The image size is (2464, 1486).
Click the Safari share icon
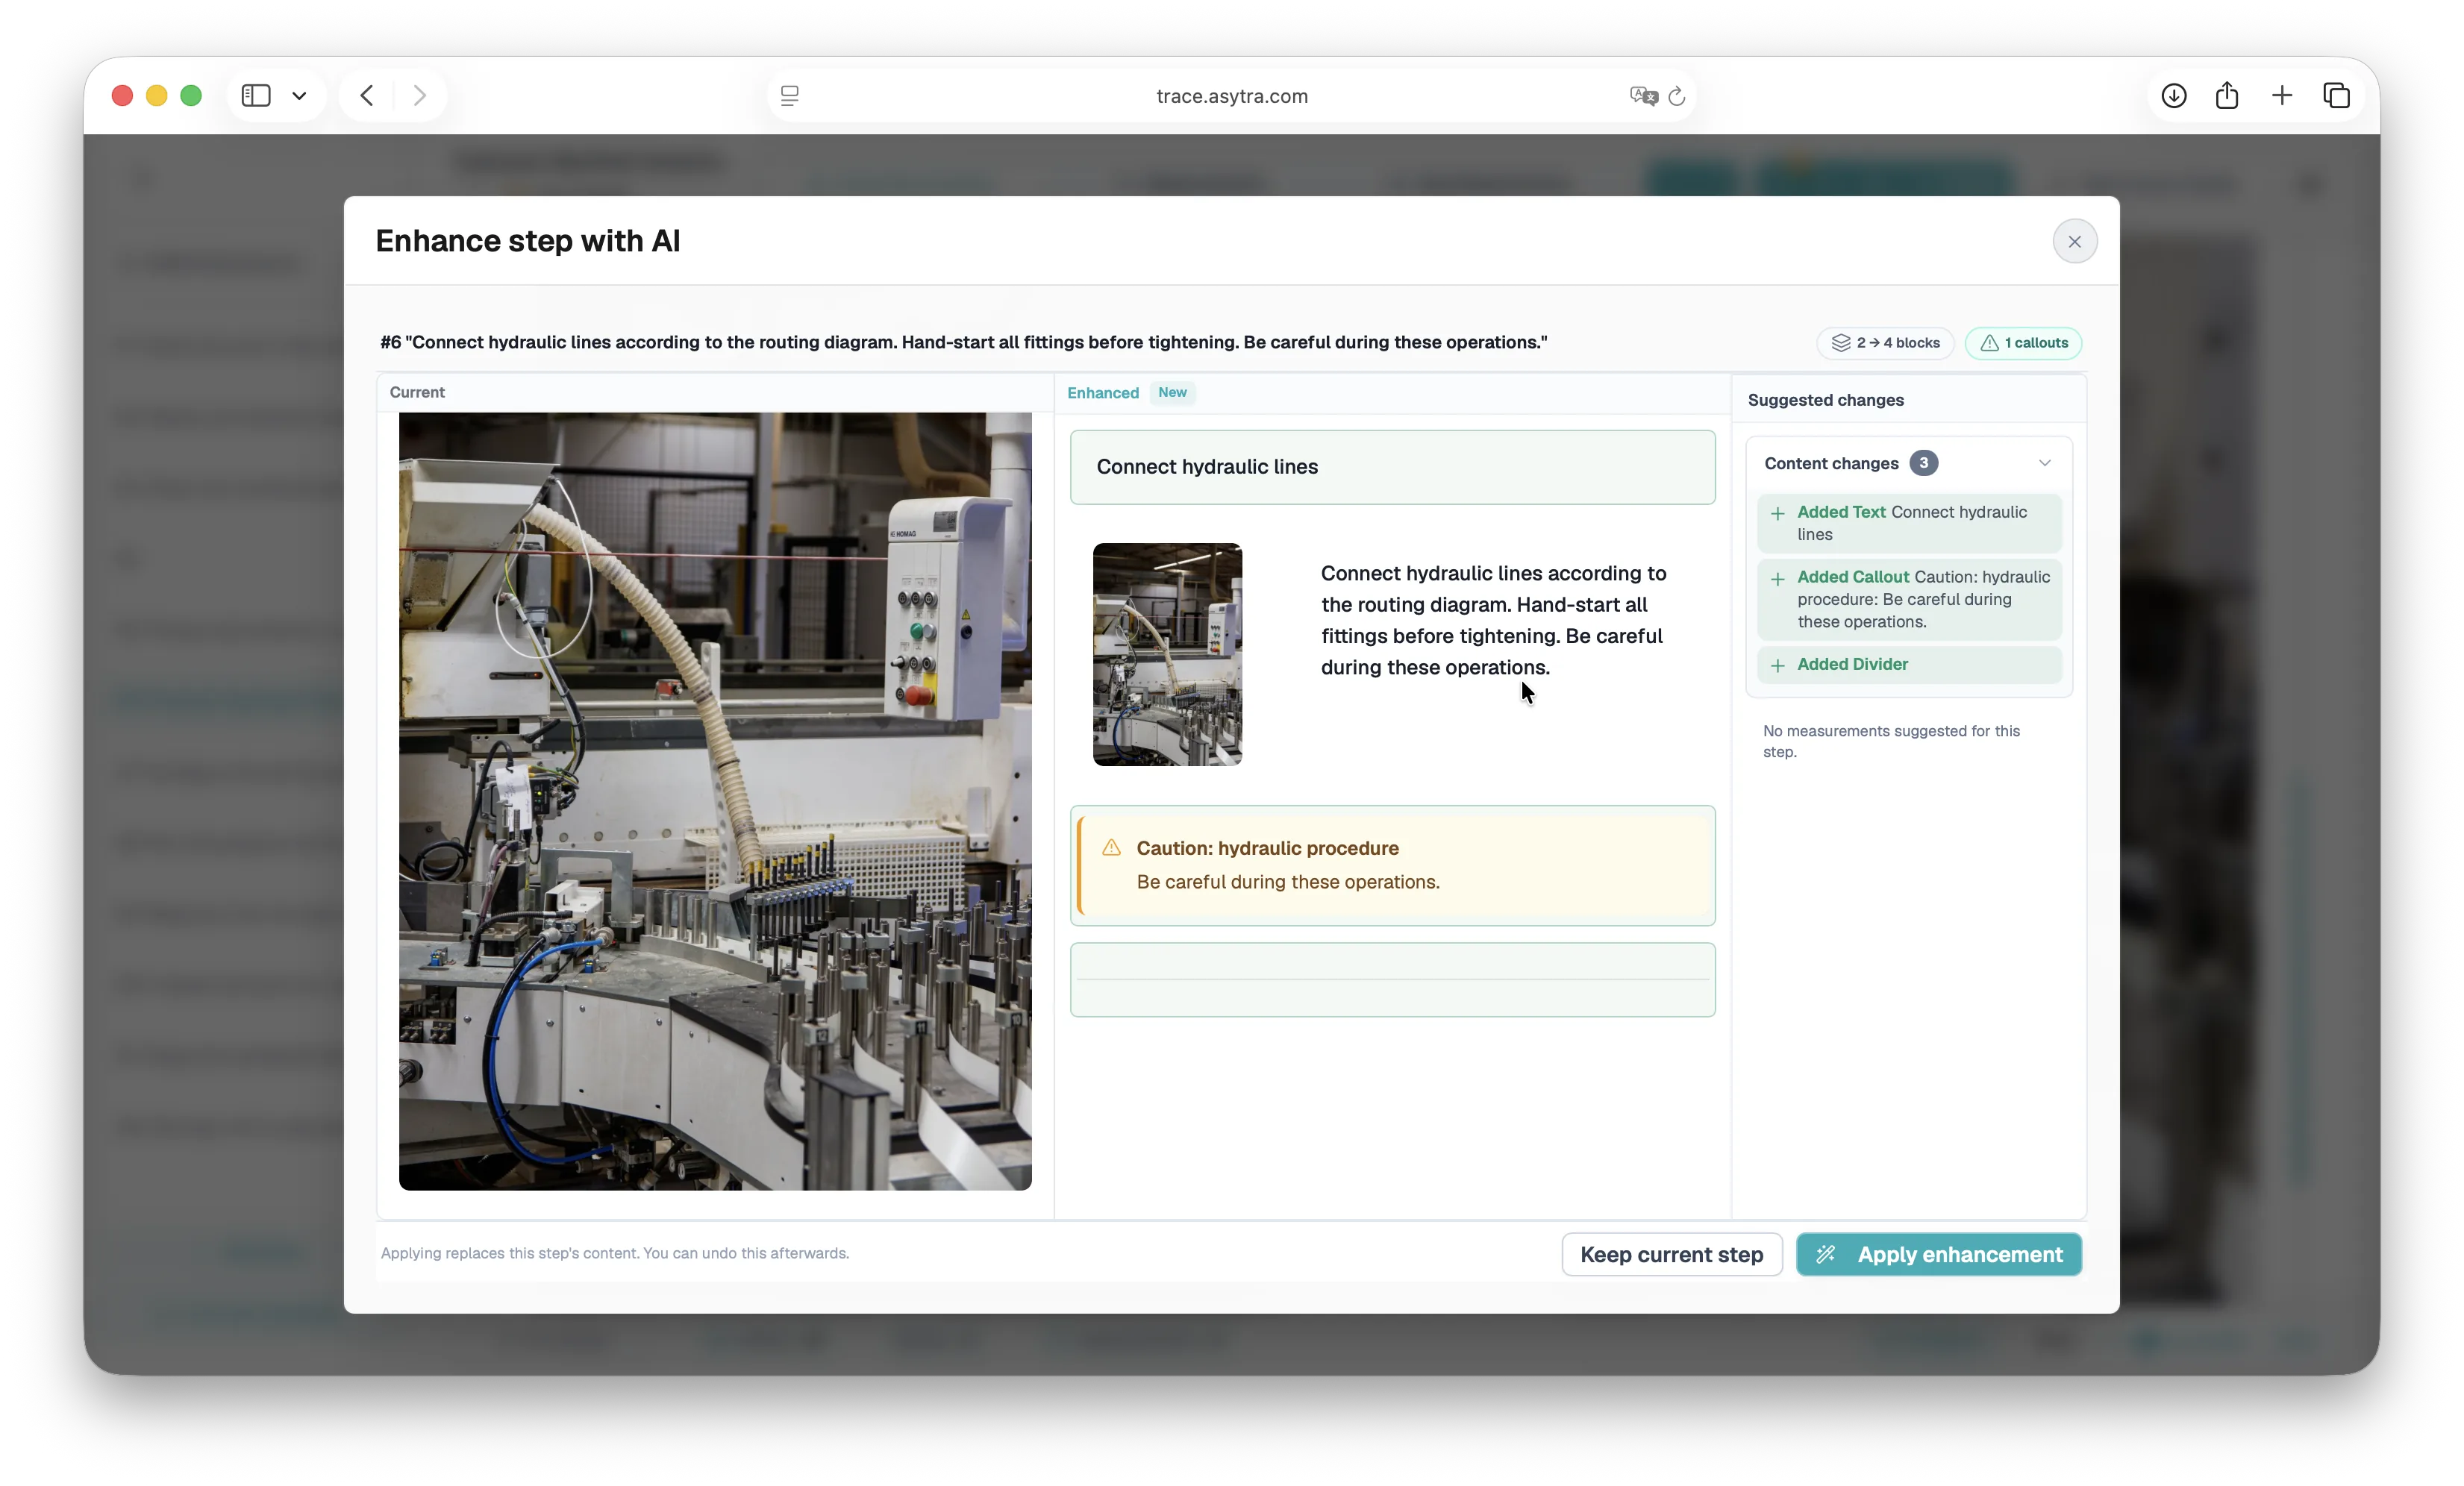2227,96
